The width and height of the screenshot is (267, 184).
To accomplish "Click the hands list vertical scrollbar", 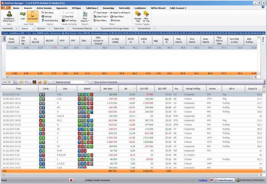I will pyautogui.click(x=264, y=129).
